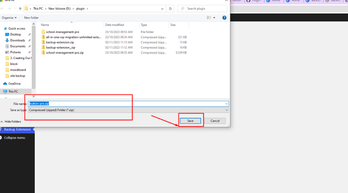This screenshot has height=193, width=348.
Task: Click the Save button
Action: pyautogui.click(x=190, y=121)
